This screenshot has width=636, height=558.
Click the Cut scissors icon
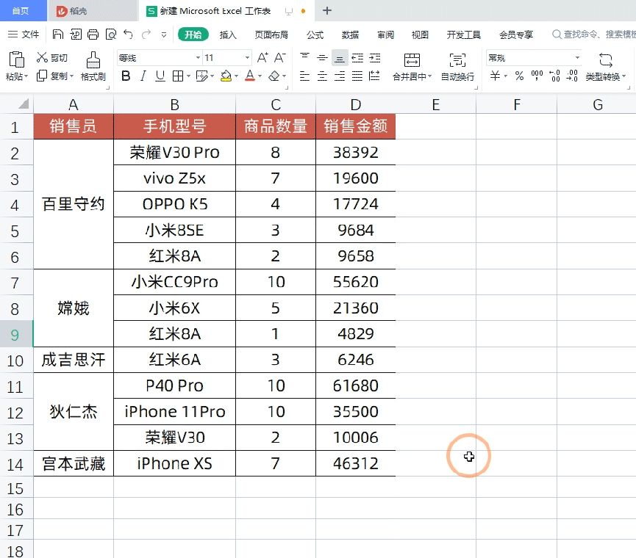42,57
